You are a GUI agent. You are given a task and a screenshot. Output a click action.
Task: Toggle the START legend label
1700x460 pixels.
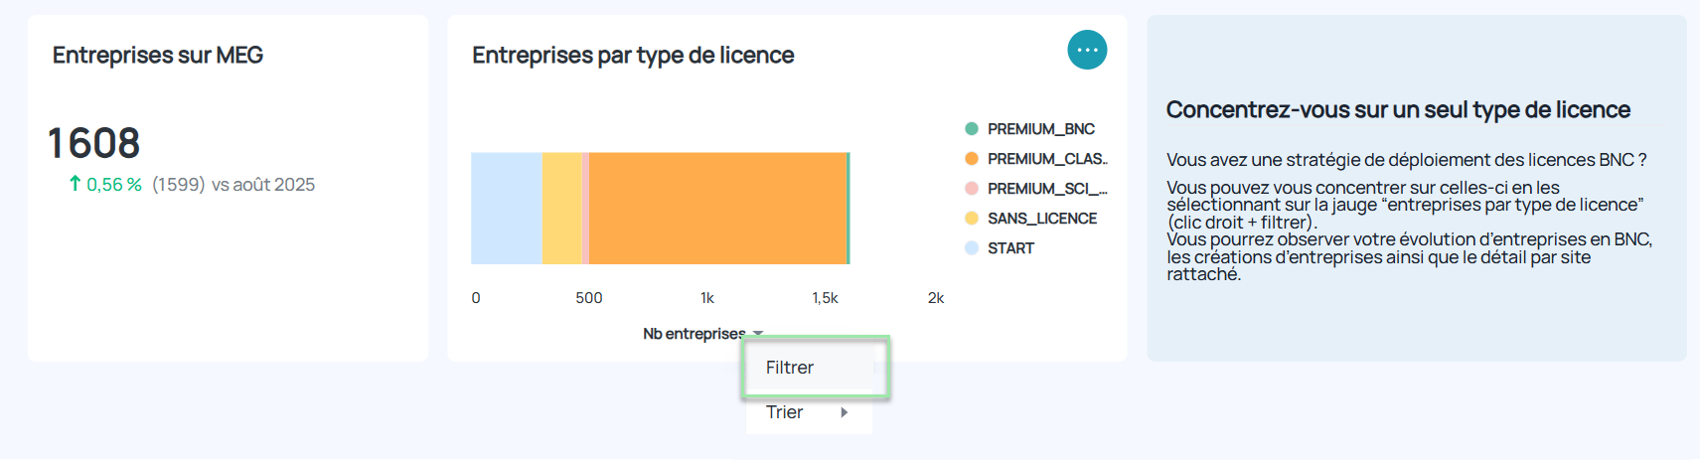(x=1010, y=248)
